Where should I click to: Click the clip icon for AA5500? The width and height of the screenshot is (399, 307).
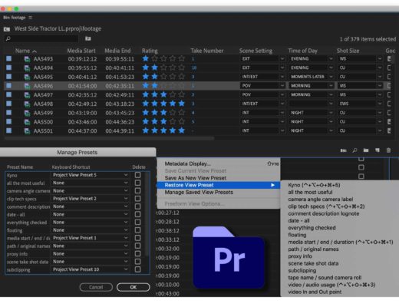click(x=27, y=122)
